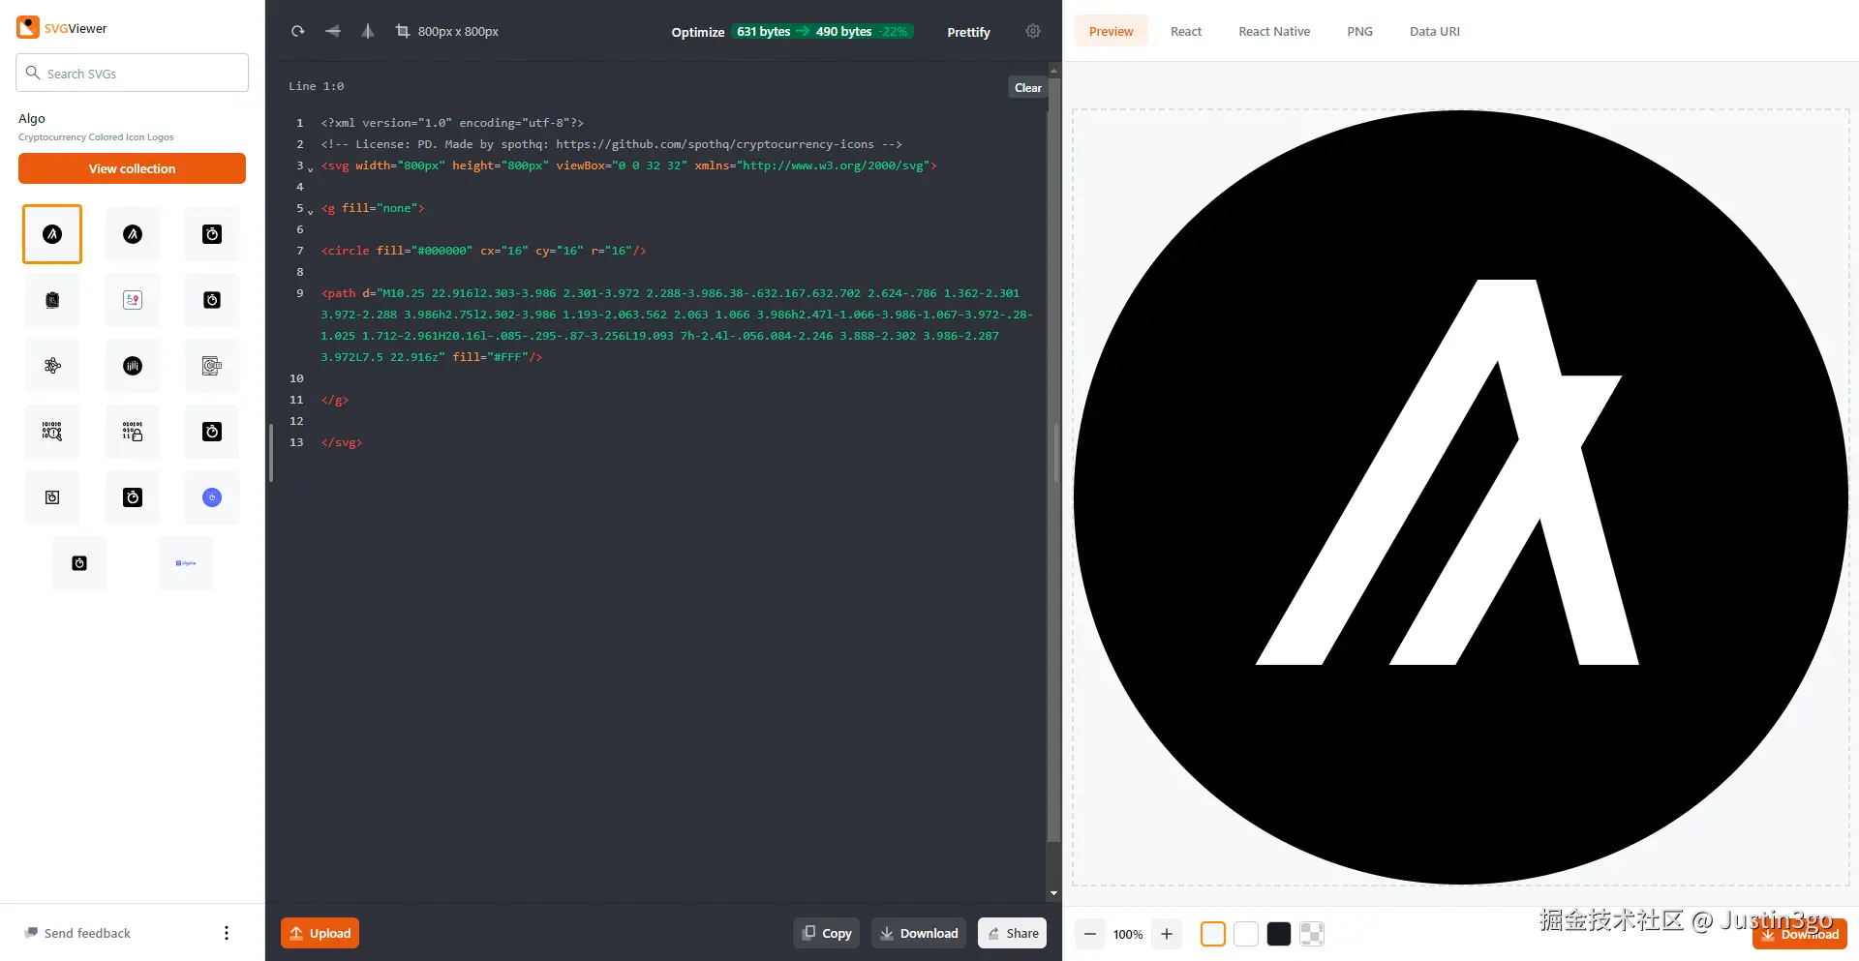The width and height of the screenshot is (1859, 961).
Task: Open the Data URI tab
Action: pyautogui.click(x=1435, y=31)
